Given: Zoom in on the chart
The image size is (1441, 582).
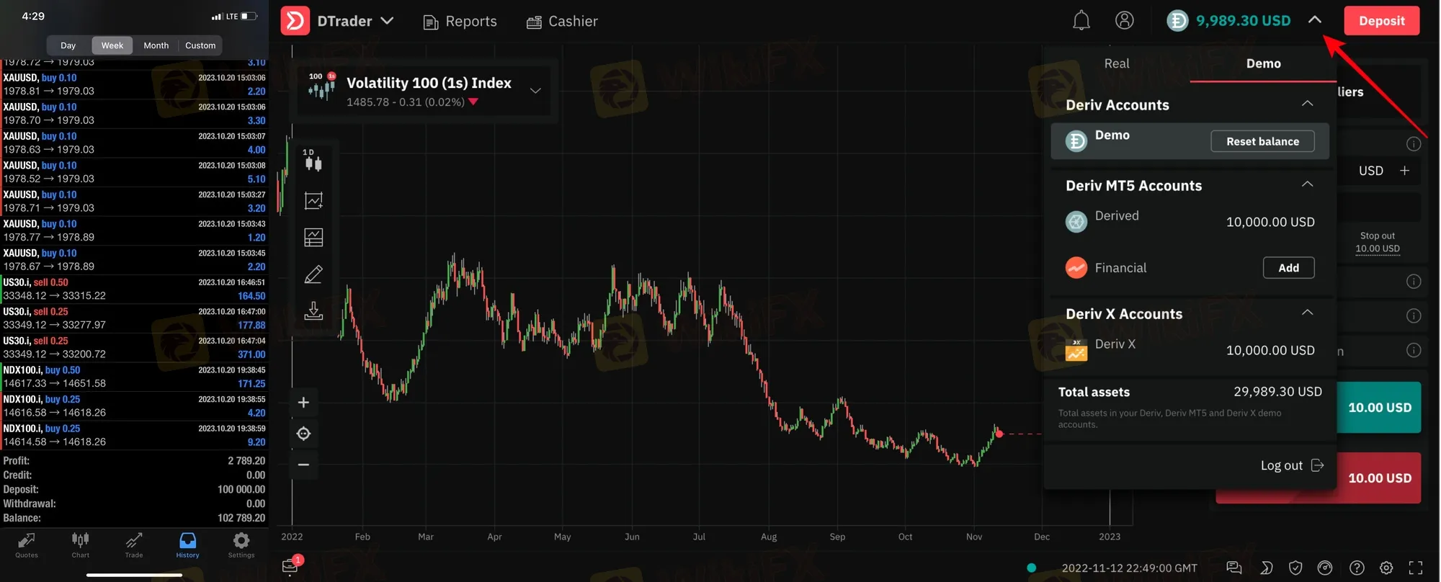Looking at the screenshot, I should [303, 403].
